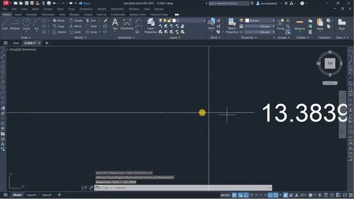Viewport: 354px width, 199px height.
Task: Expand the Layers panel
Action: 175,38
